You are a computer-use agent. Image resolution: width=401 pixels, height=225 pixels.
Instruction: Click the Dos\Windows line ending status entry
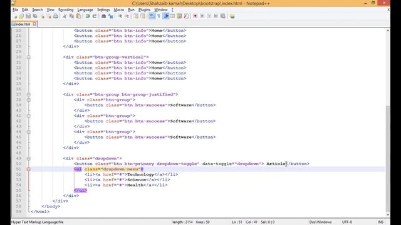(320, 222)
